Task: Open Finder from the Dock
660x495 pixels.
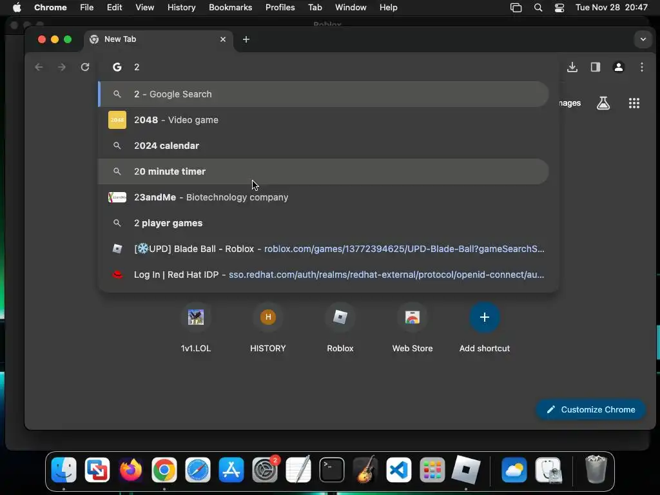Action: point(64,470)
